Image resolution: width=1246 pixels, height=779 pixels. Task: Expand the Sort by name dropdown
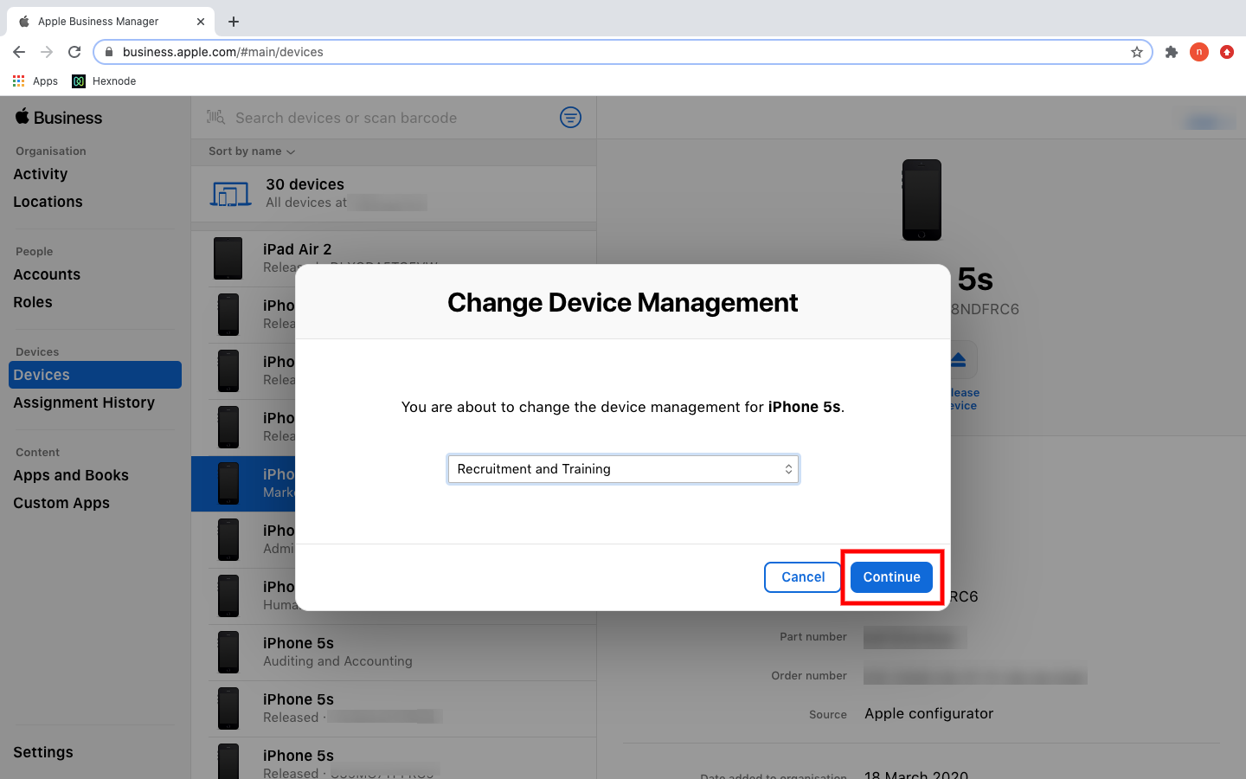point(252,151)
